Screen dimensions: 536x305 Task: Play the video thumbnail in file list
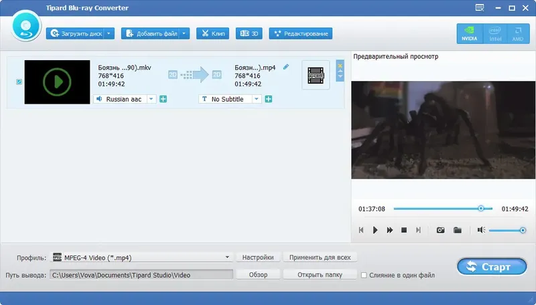pyautogui.click(x=57, y=82)
